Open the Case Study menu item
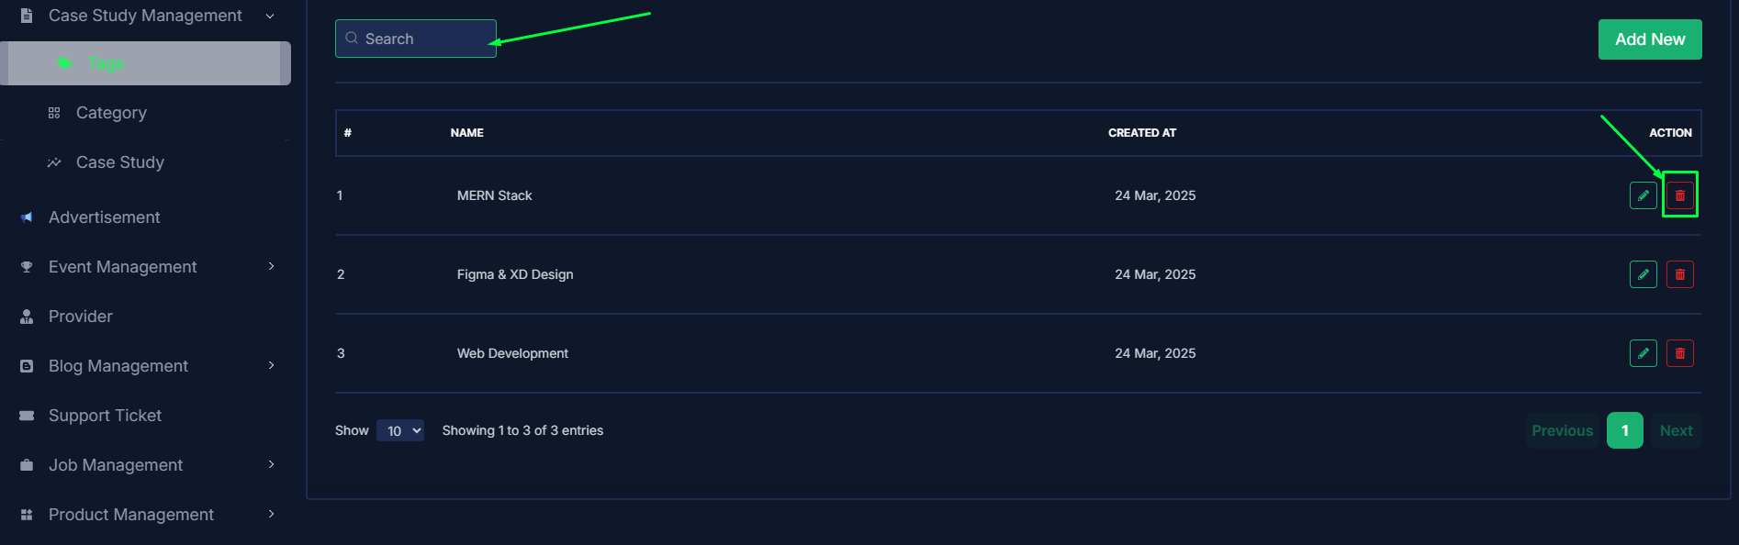 (120, 162)
